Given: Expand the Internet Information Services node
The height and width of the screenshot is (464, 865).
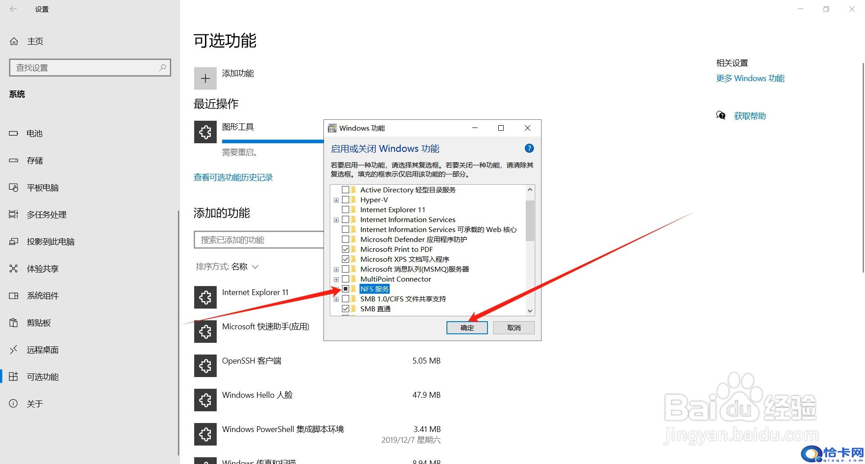Looking at the screenshot, I should [336, 220].
